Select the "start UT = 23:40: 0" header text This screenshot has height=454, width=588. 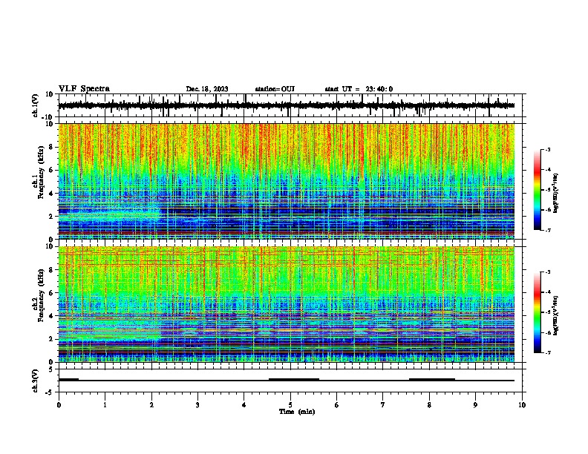pyautogui.click(x=359, y=89)
